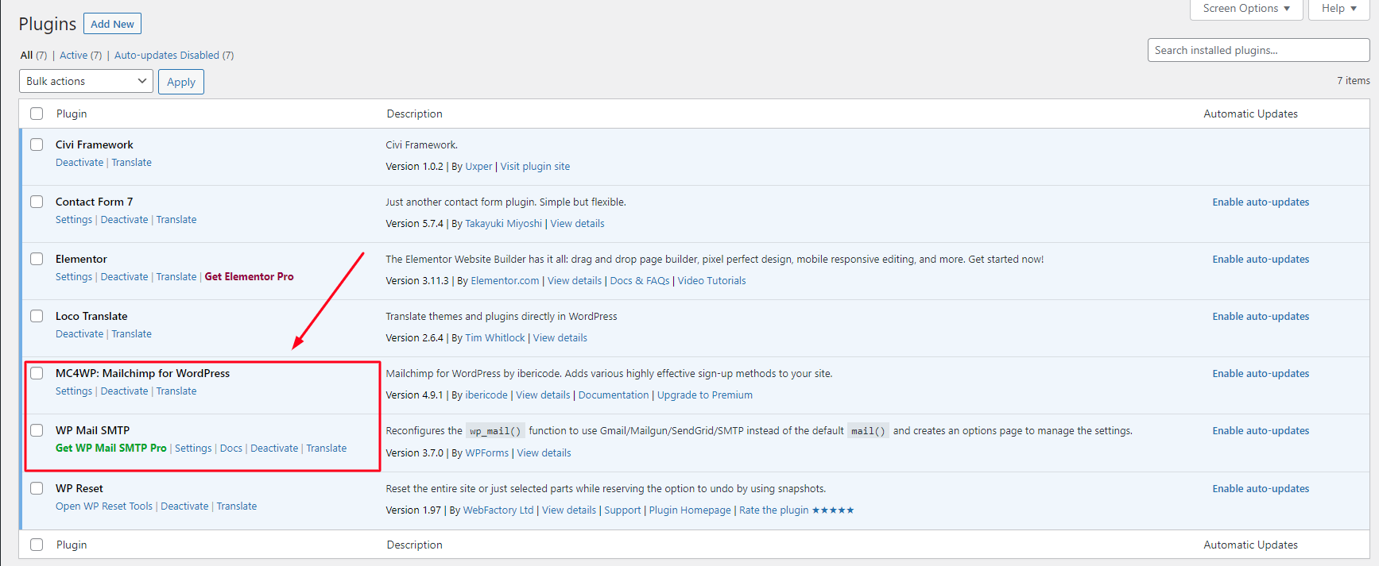Check the Civi Framework plugin checkbox
The width and height of the screenshot is (1379, 566).
pos(37,144)
